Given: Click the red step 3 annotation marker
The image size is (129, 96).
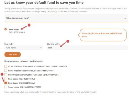Looking at the screenshot, I should [29, 25].
